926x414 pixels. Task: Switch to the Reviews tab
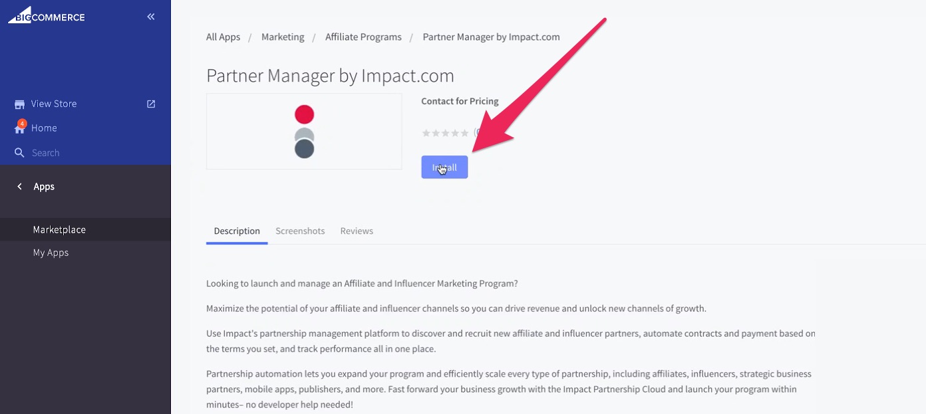(357, 231)
